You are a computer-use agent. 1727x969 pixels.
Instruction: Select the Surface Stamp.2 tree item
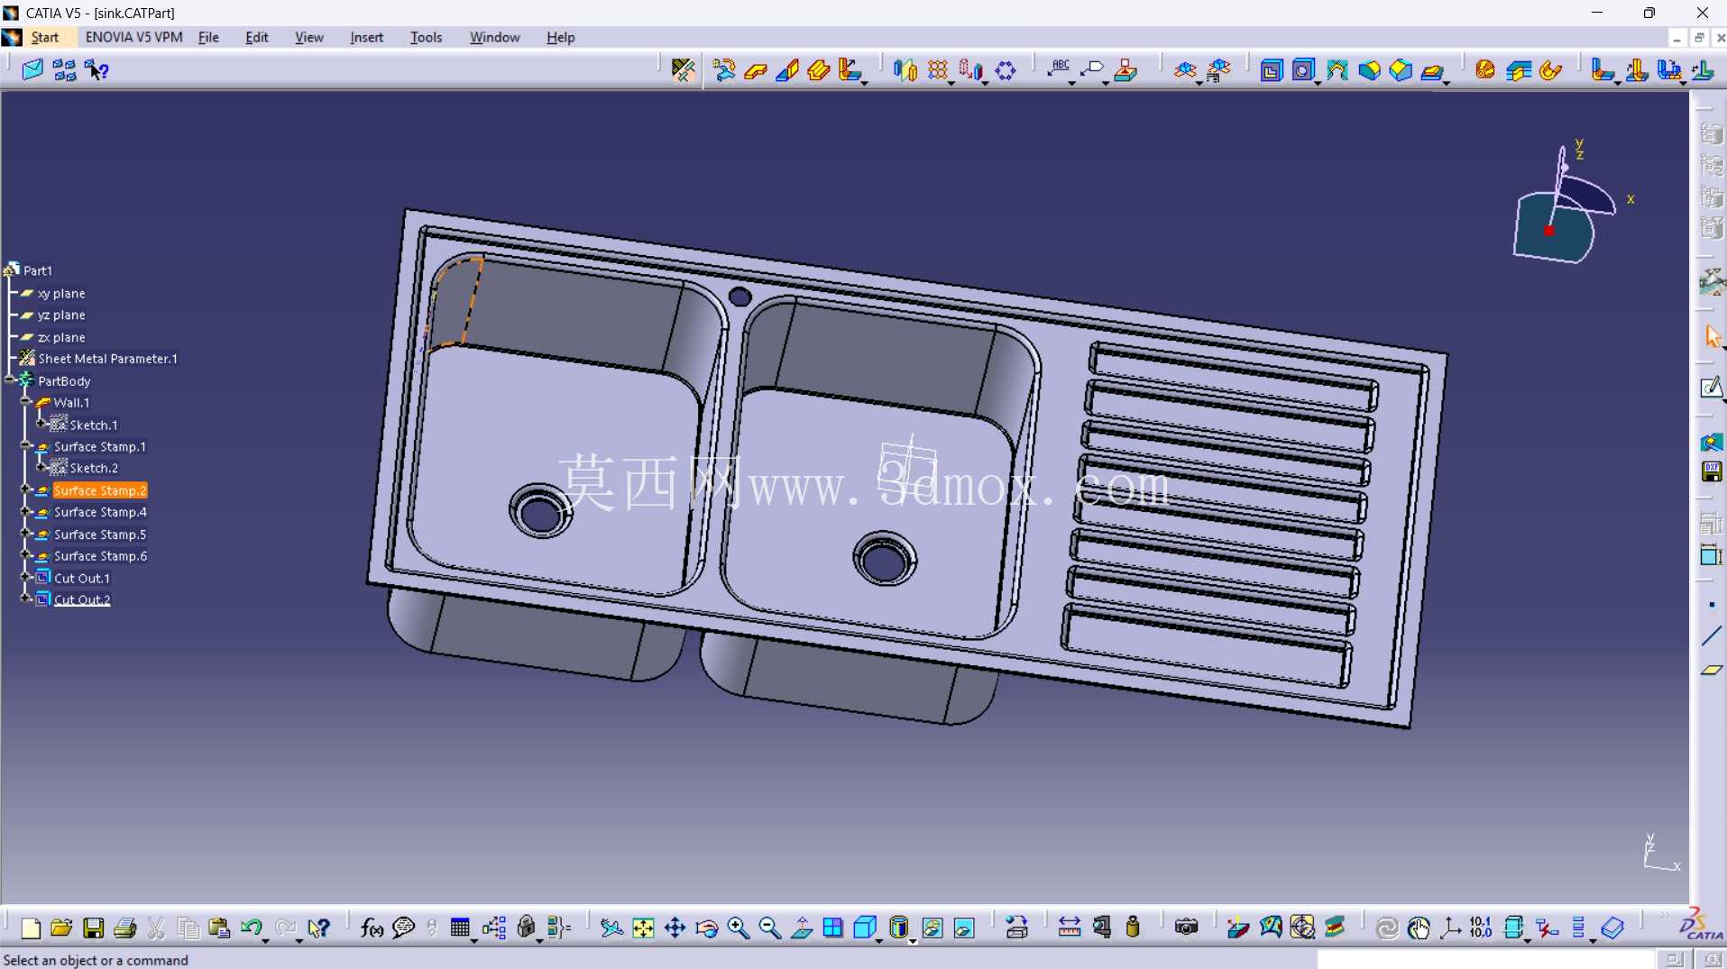click(99, 490)
